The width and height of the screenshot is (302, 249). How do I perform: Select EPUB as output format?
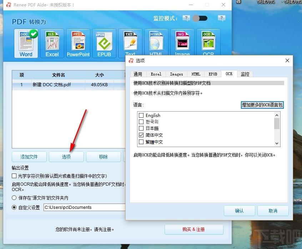coord(104,43)
